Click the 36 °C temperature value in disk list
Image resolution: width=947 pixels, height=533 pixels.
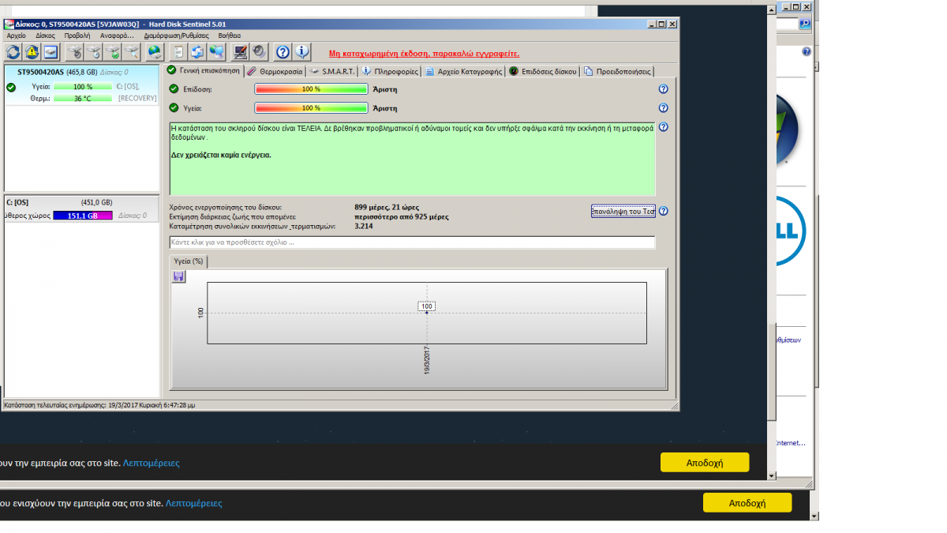83,99
